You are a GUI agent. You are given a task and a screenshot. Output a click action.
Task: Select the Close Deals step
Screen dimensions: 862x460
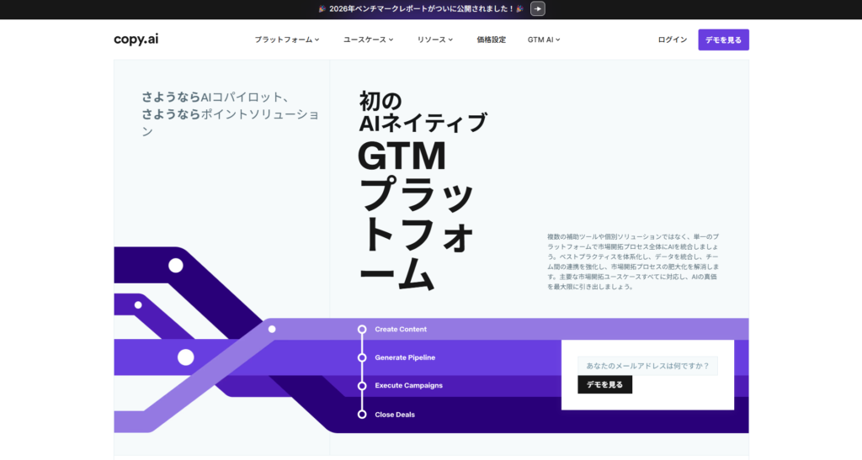pyautogui.click(x=395, y=415)
